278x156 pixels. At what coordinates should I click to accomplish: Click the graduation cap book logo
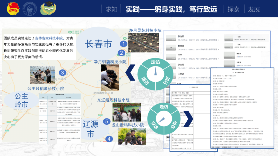[48, 8]
